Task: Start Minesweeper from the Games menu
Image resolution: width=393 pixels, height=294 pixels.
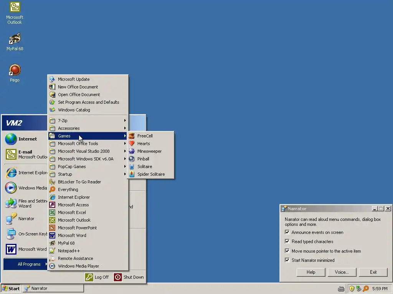Action: [x=150, y=151]
